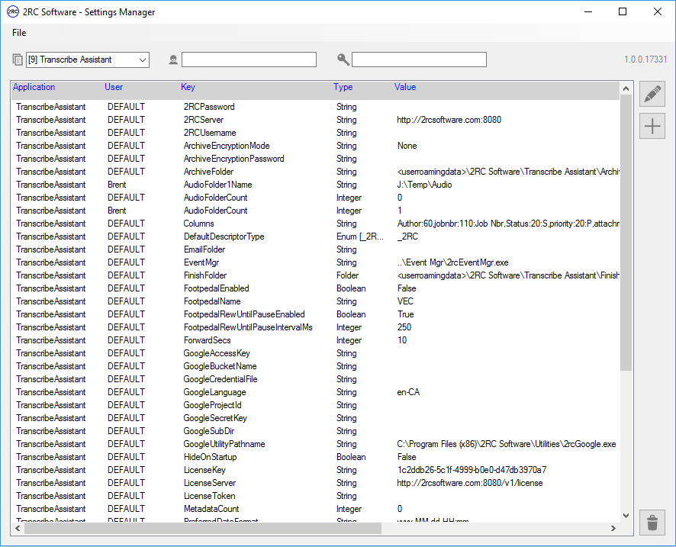Select the ForwardSecs key row
This screenshot has width=676, height=547.
[x=315, y=340]
